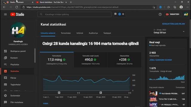
Task: Click the blue extension icon in address bar
Action: click(161, 7)
